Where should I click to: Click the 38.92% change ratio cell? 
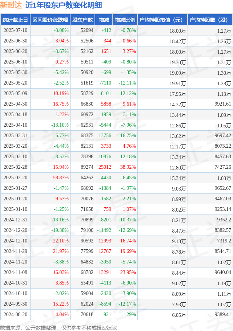tap(125, 167)
